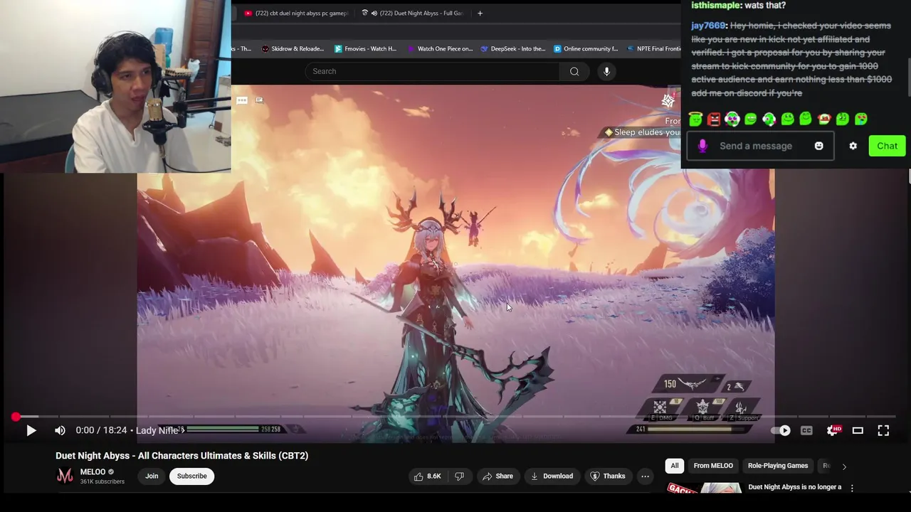Open MELOO channel avatar
This screenshot has height=512, width=911.
pyautogui.click(x=65, y=476)
